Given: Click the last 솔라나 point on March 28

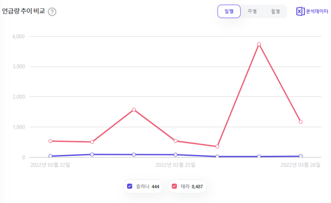Looking at the screenshot, I should [300, 156].
